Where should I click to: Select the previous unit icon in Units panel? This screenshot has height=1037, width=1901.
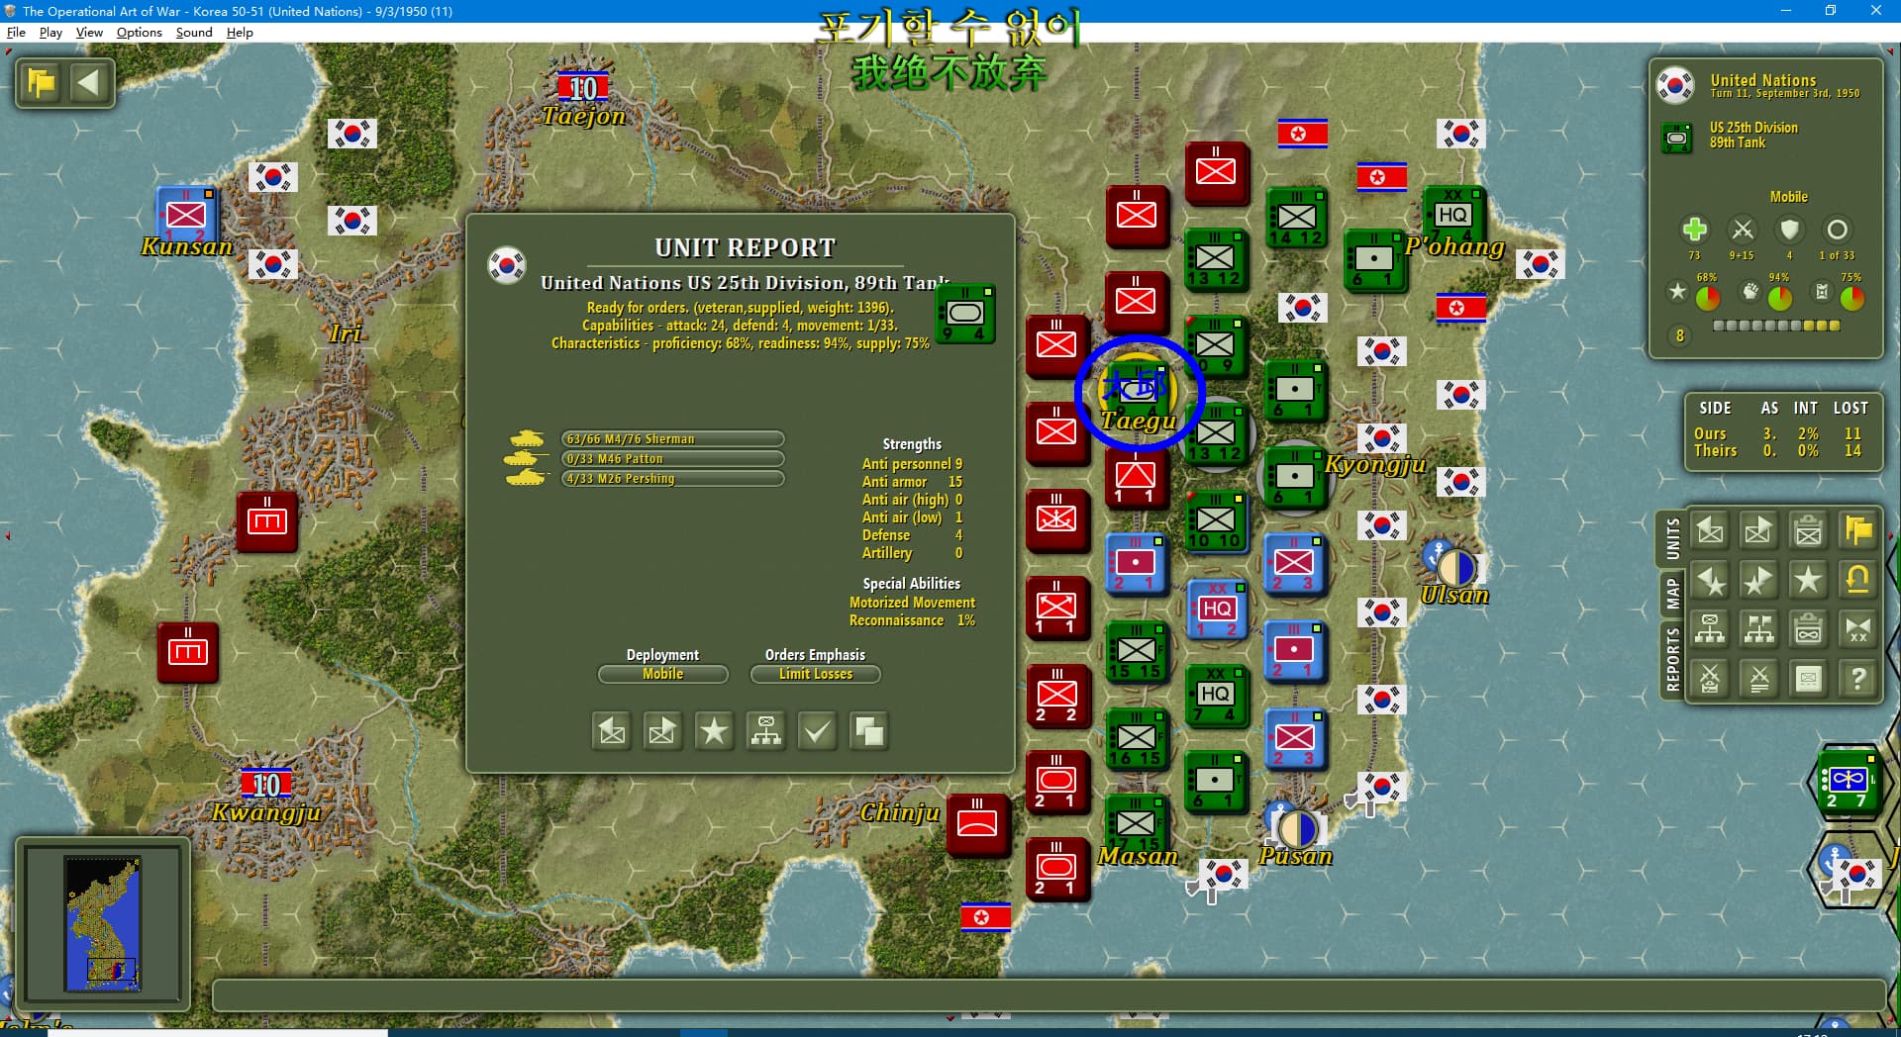point(1710,531)
